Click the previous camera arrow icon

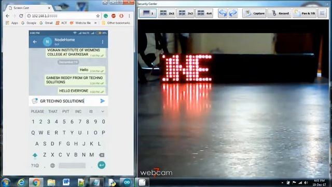coord(223,13)
